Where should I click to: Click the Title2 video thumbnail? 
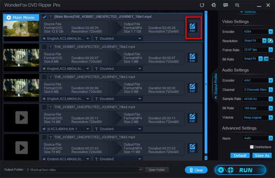pyautogui.click(x=21, y=58)
